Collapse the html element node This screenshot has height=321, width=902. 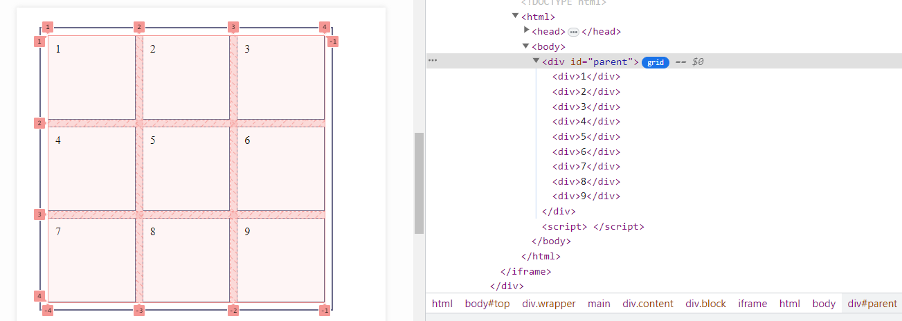pos(515,16)
